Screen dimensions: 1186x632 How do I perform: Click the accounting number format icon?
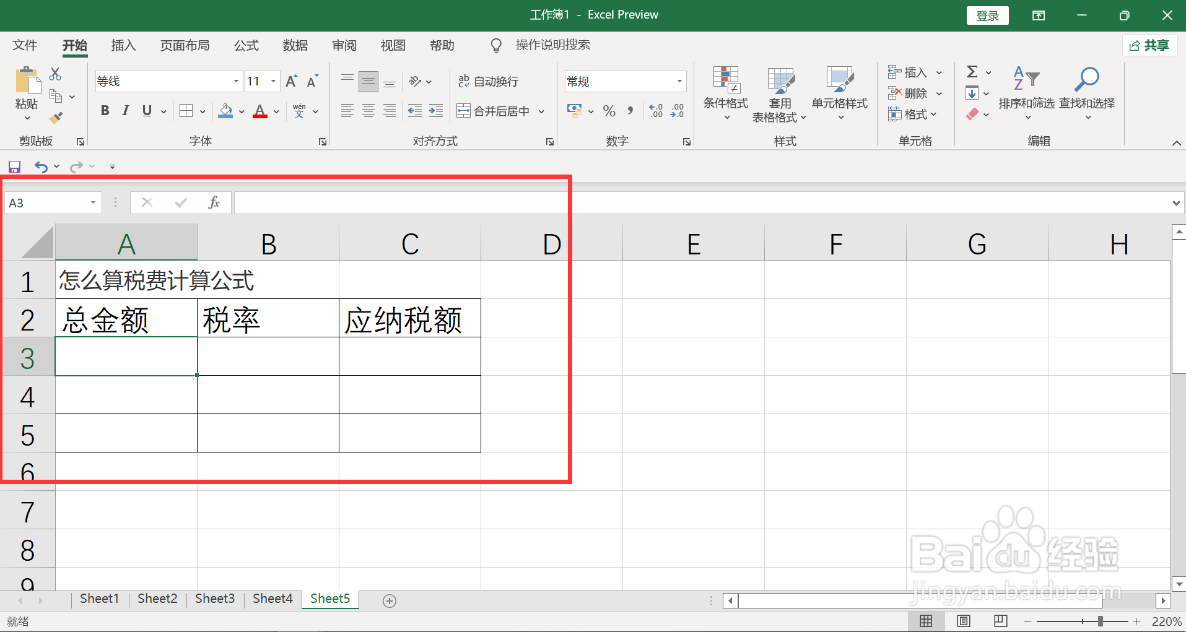(574, 111)
